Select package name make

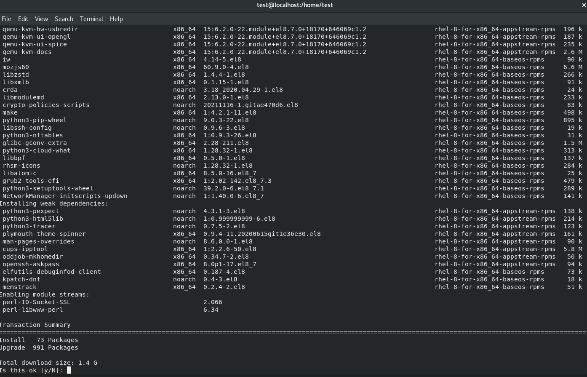point(10,112)
